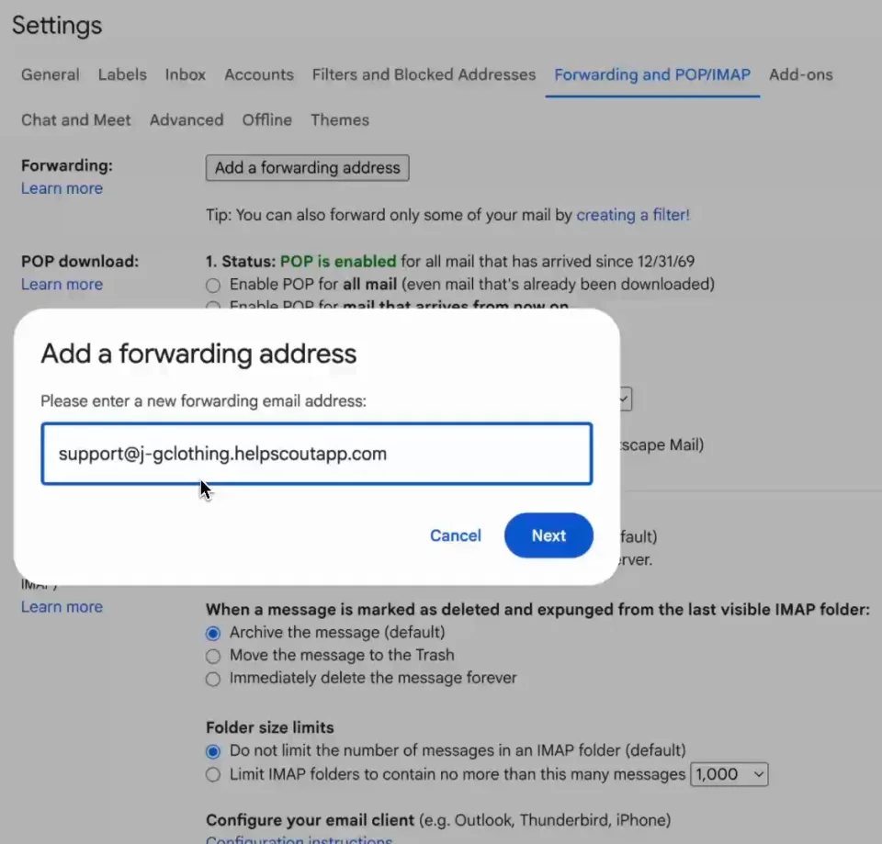
Task: Click the Next button in the dialog
Action: (548, 535)
